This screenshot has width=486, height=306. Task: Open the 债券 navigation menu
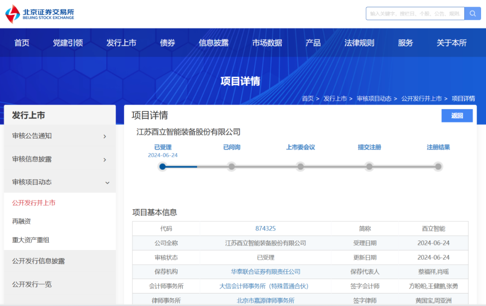coord(168,43)
